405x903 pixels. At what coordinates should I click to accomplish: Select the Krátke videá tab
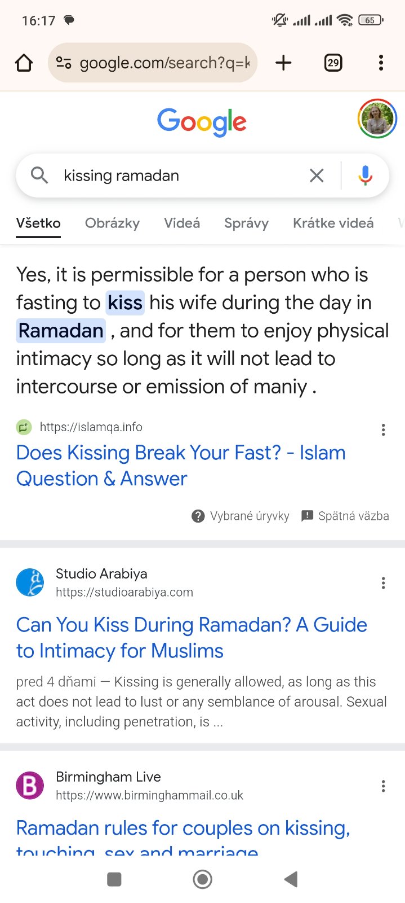(x=333, y=223)
